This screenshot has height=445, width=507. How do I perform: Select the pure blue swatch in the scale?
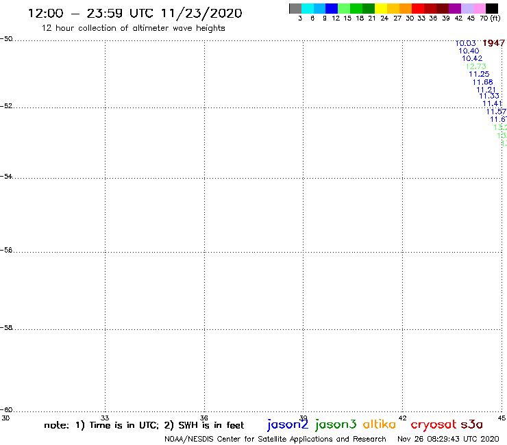332,8
